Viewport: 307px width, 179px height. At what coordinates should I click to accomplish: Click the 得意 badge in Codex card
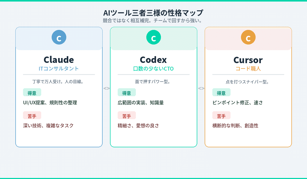(127, 93)
